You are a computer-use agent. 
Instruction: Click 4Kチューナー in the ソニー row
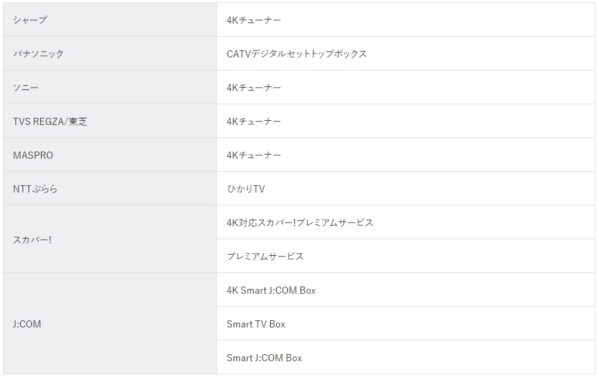pyautogui.click(x=254, y=88)
